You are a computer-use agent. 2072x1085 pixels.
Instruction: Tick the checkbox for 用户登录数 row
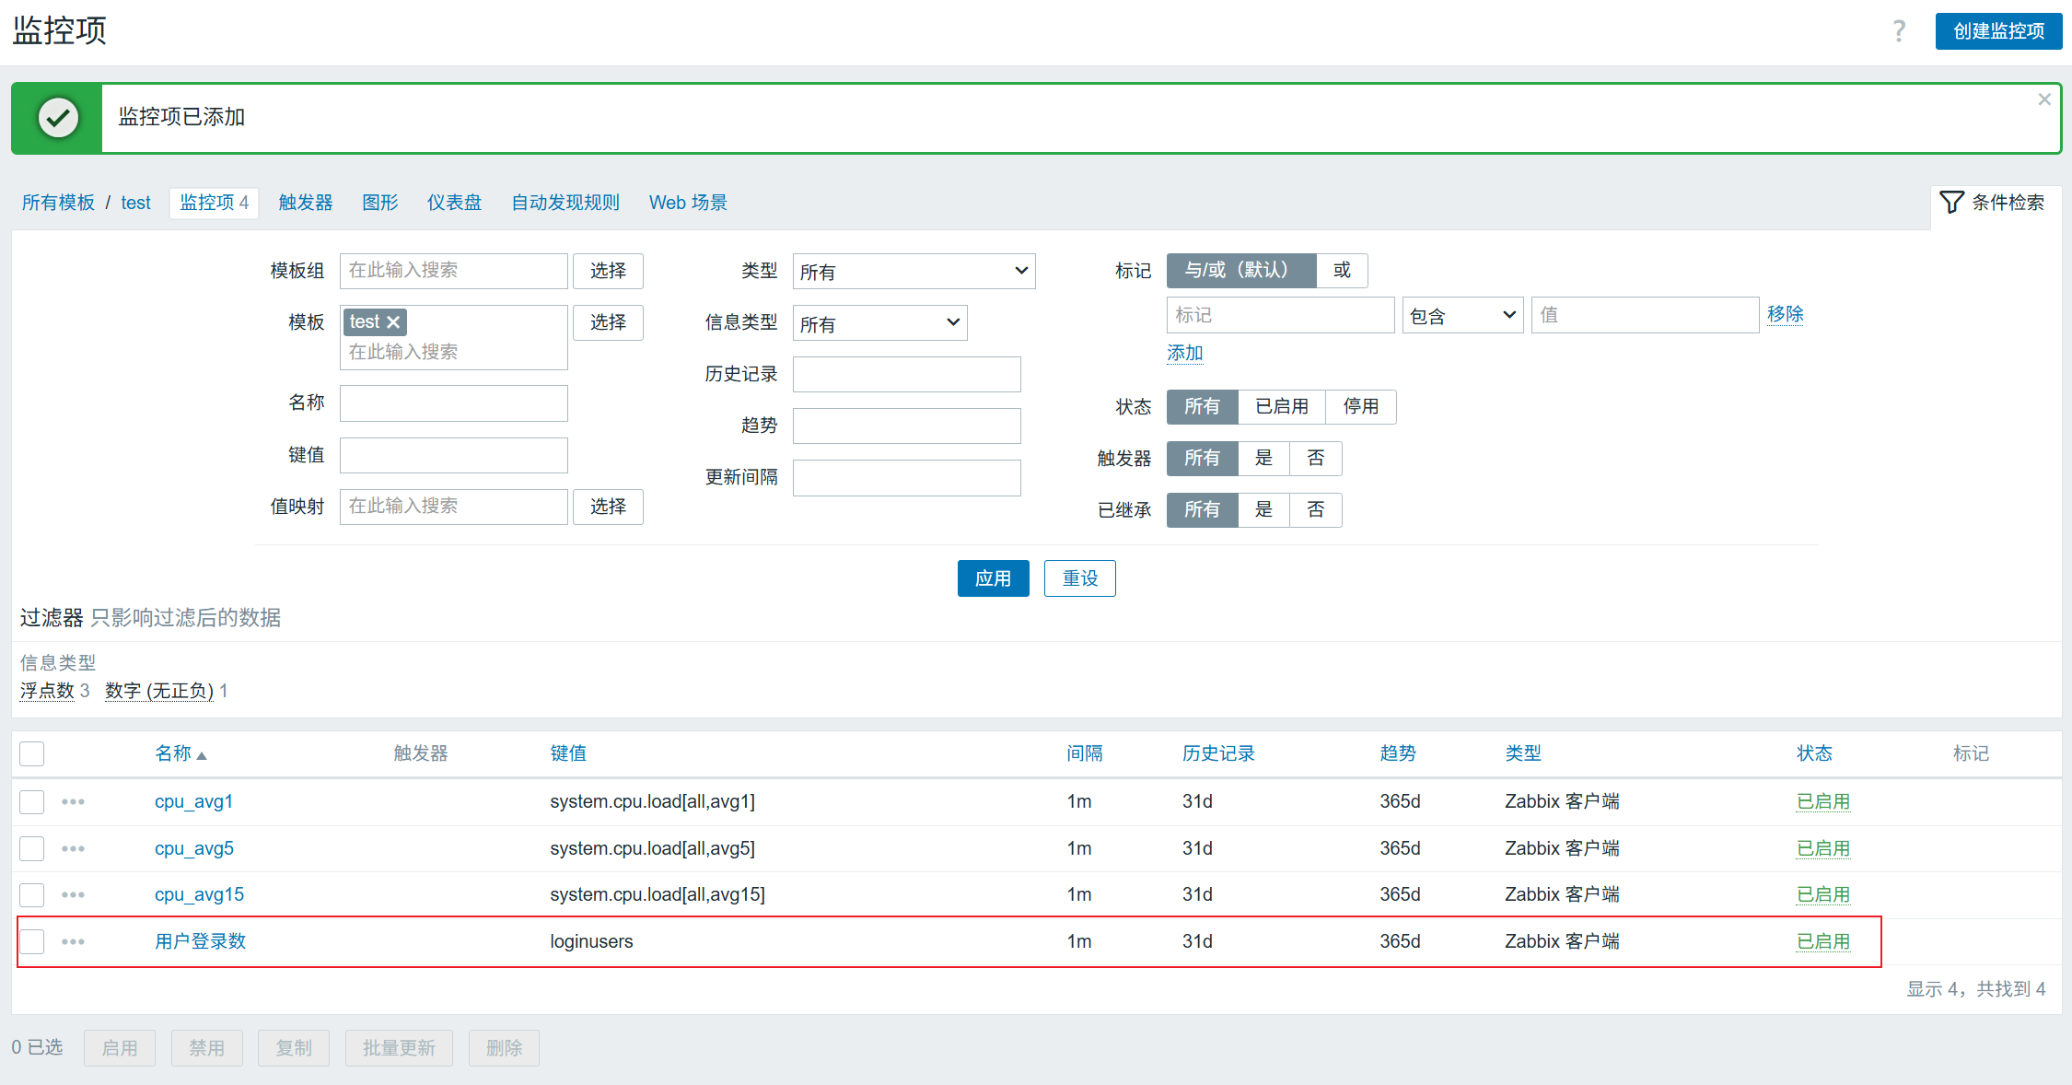[x=32, y=942]
